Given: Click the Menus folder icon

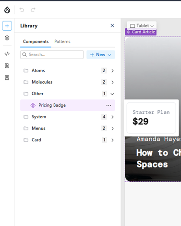Looking at the screenshot, I should pos(26,128).
